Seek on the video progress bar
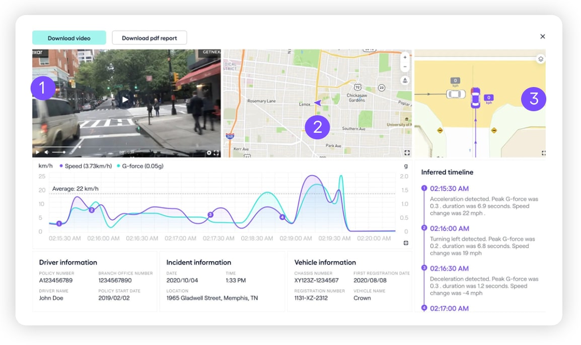The width and height of the screenshot is (581, 345). pos(126,147)
